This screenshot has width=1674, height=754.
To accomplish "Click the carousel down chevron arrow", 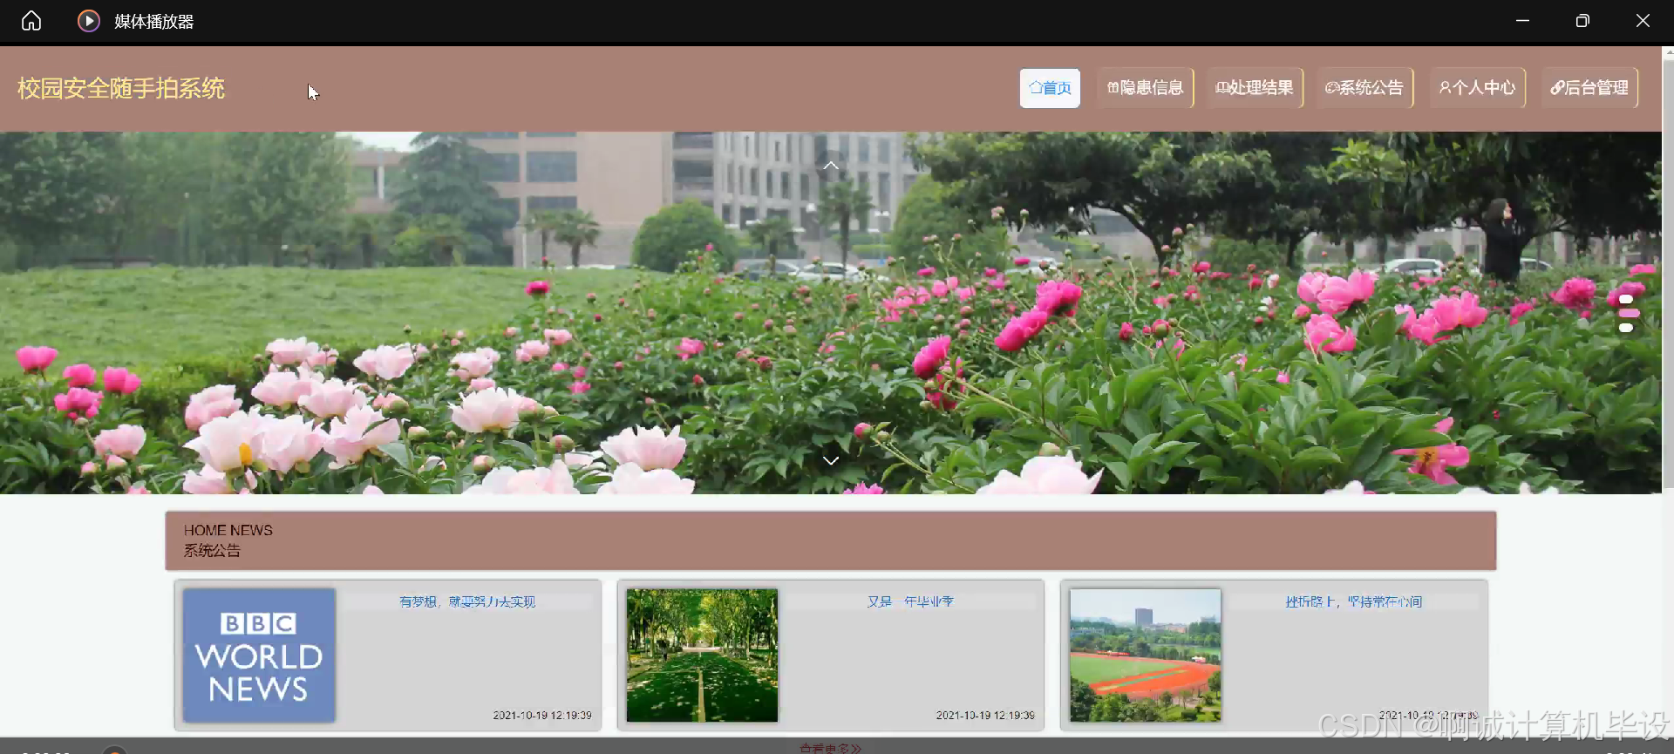I will coord(831,460).
